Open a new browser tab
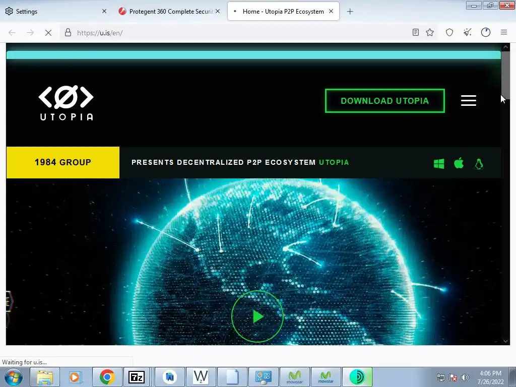 (350, 12)
